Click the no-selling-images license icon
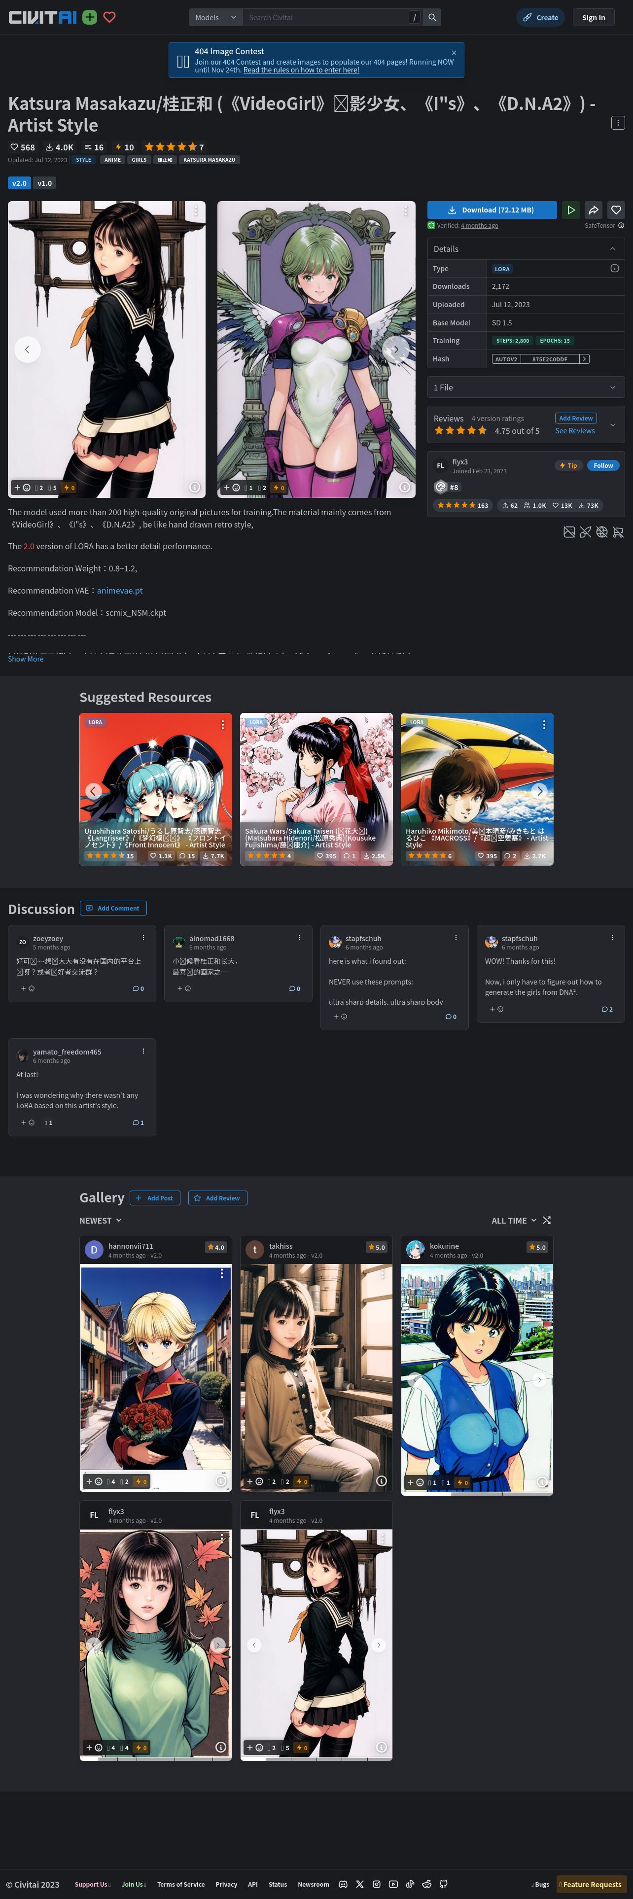The image size is (633, 1899). tap(586, 531)
